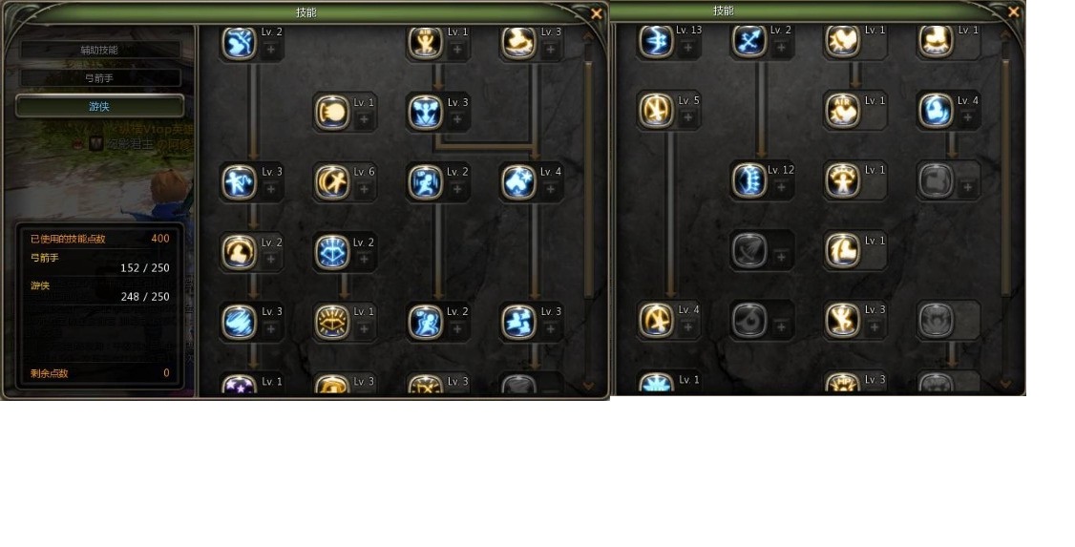Raise the Lv. 6 skill with its plus button
Screen dimensions: 1075x547
pos(364,189)
